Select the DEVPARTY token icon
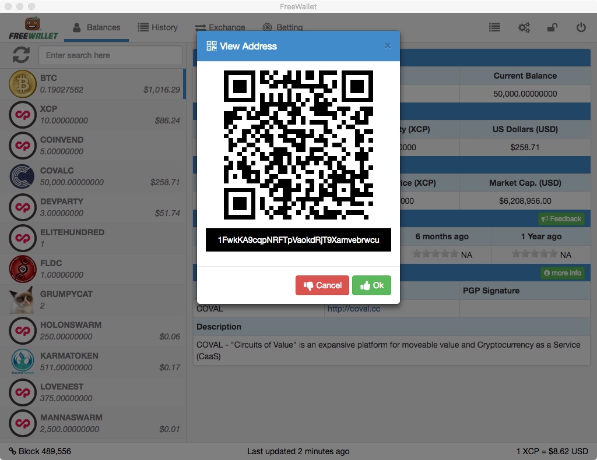This screenshot has height=460, width=597. click(23, 207)
